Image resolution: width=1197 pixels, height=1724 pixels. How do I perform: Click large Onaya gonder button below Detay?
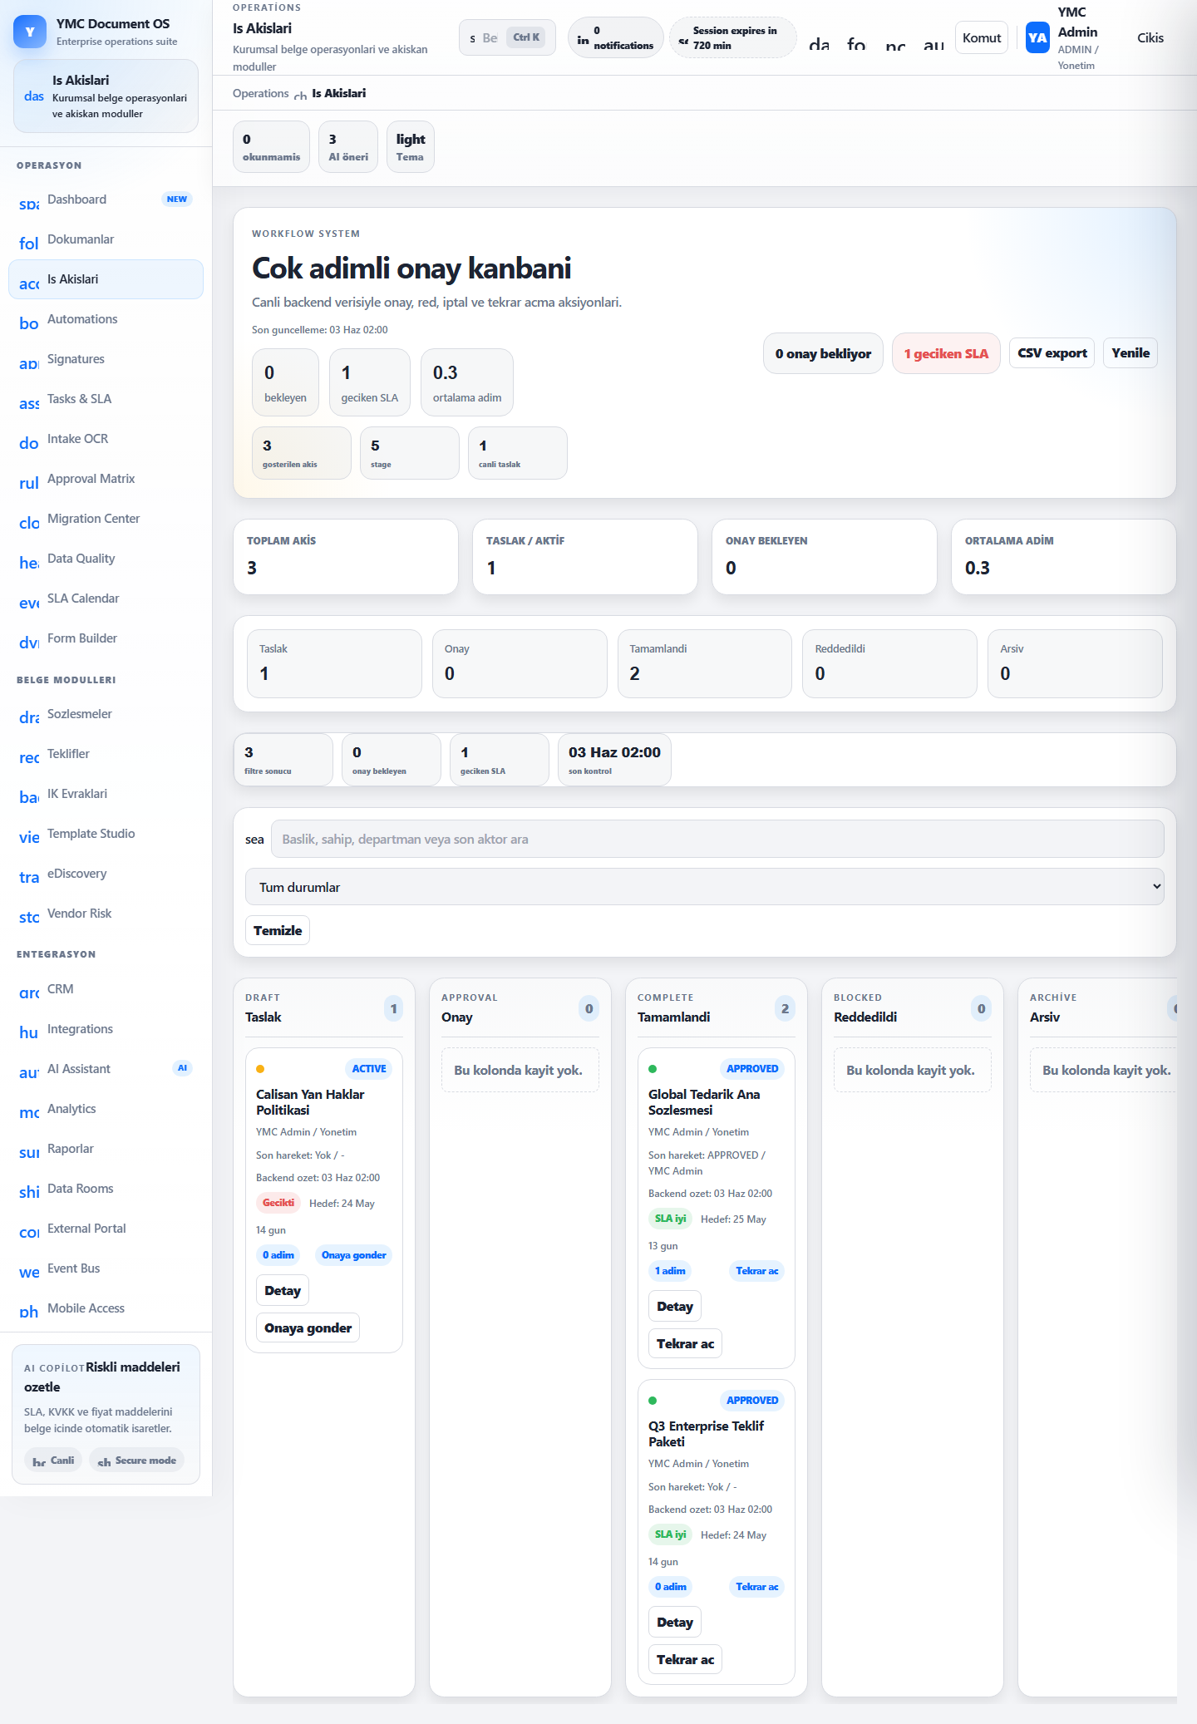[308, 1327]
